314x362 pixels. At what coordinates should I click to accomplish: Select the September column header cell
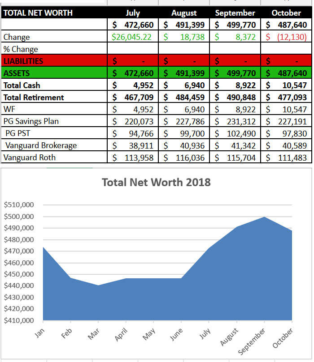coord(235,13)
